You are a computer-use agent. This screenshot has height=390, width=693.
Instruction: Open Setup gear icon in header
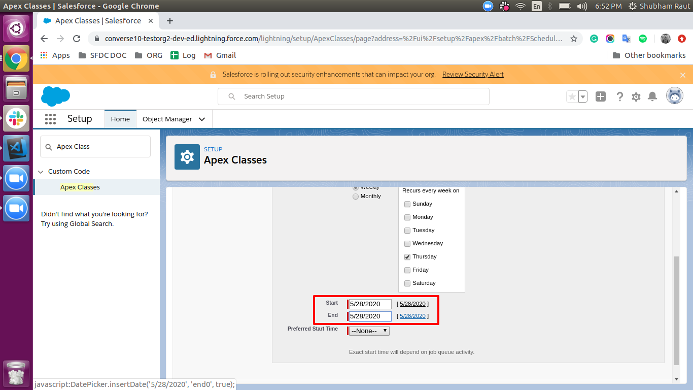[x=636, y=96]
